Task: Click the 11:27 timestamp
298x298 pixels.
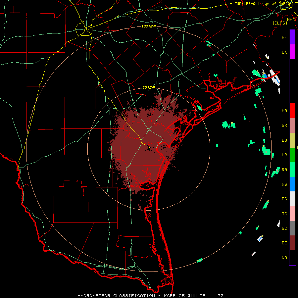Action: click(217, 296)
